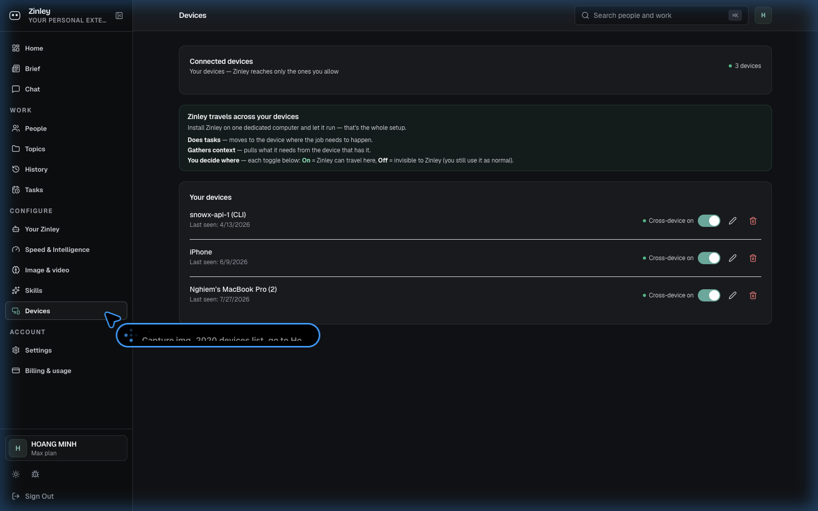Delete the iPhone device
This screenshot has width=818, height=511.
pyautogui.click(x=753, y=258)
